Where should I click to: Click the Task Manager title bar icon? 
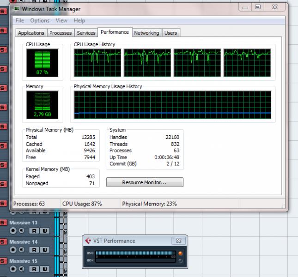(17, 9)
